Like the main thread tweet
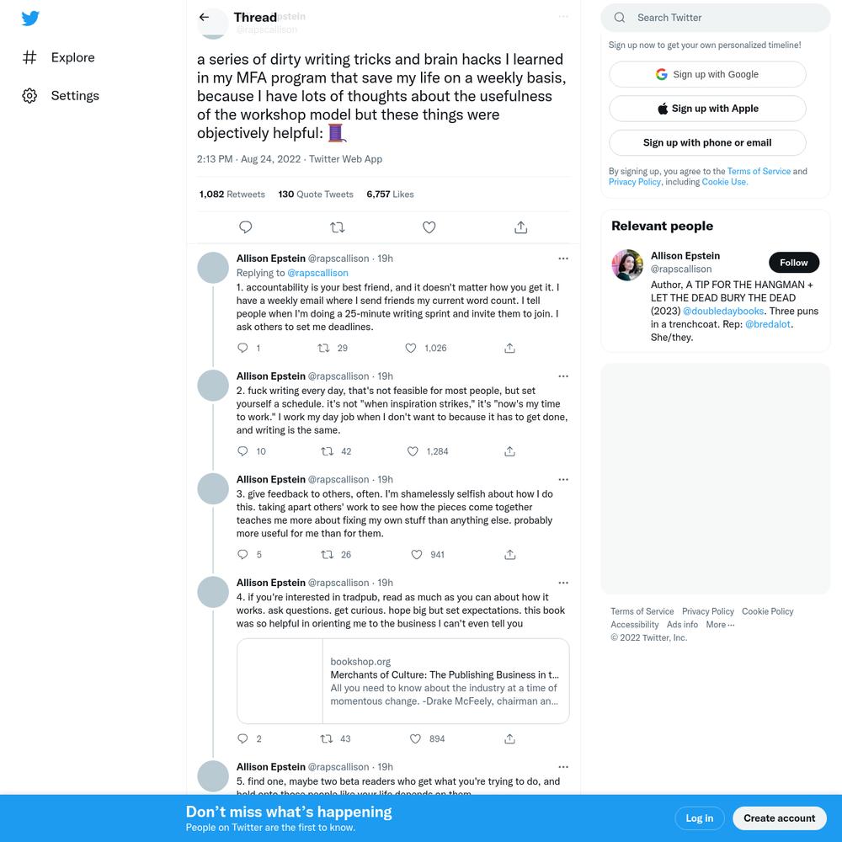The height and width of the screenshot is (842, 842). pos(429,227)
